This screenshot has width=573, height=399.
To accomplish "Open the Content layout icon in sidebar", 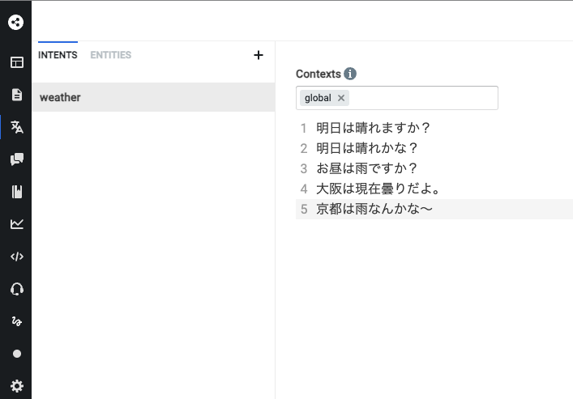I will 16,62.
